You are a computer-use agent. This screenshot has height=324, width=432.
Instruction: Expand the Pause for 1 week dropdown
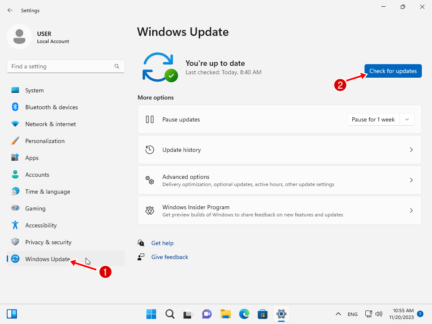coord(407,119)
